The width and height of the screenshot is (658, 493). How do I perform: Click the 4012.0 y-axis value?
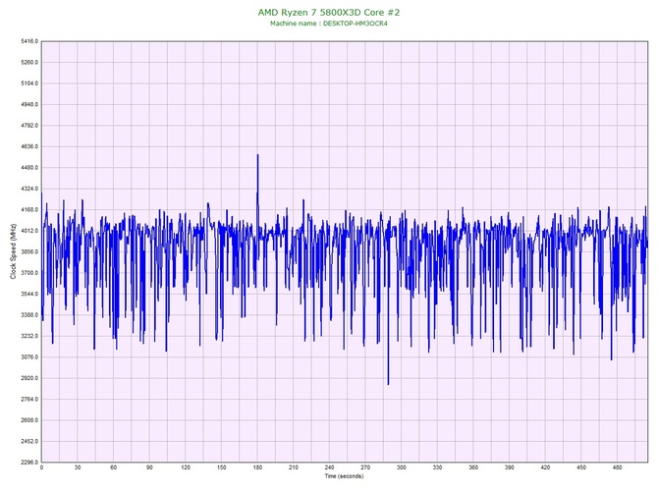tap(29, 231)
